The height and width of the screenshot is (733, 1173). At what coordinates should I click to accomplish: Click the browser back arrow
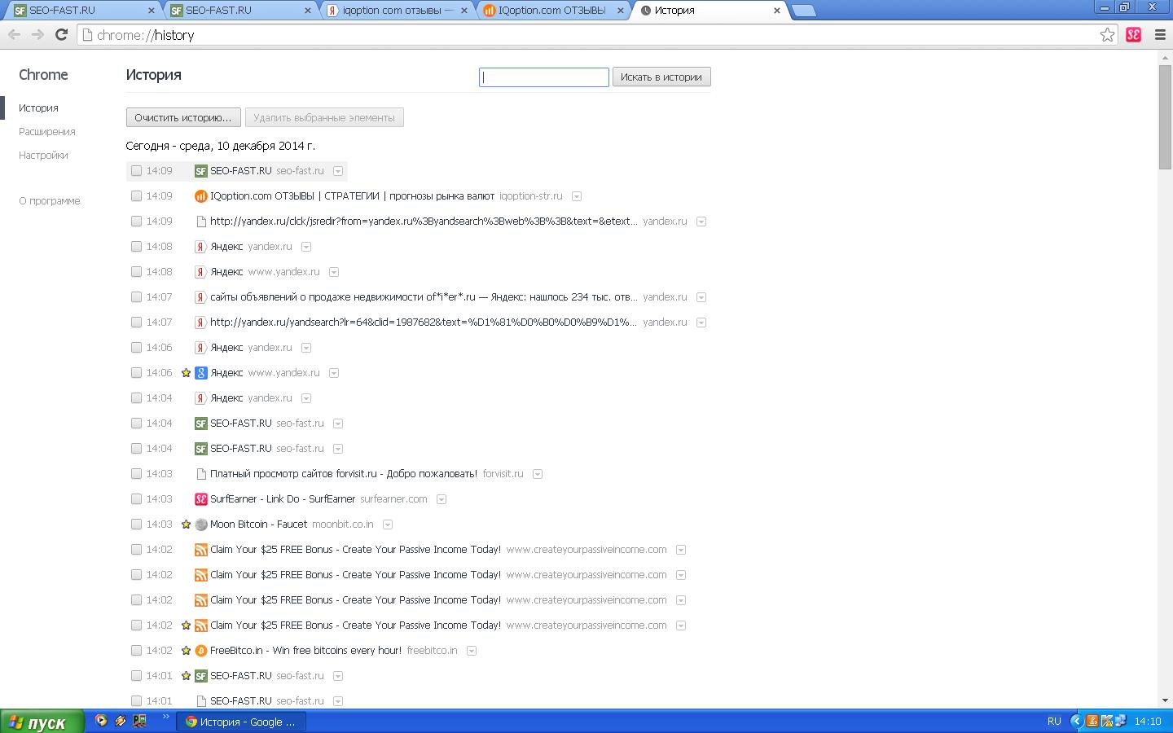click(x=14, y=34)
